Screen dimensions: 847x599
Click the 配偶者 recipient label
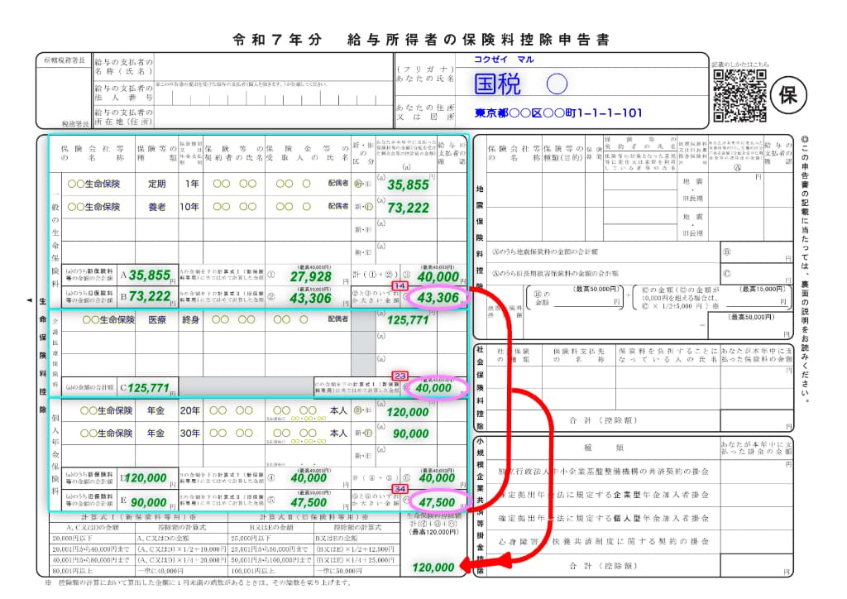pyautogui.click(x=340, y=183)
